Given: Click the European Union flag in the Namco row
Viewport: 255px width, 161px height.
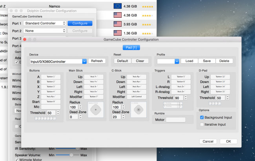Looking at the screenshot, I should pyautogui.click(x=117, y=6).
